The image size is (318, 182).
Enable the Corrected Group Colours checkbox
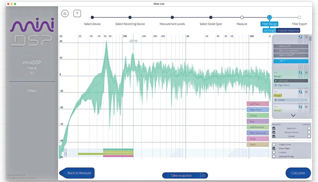[309, 132]
